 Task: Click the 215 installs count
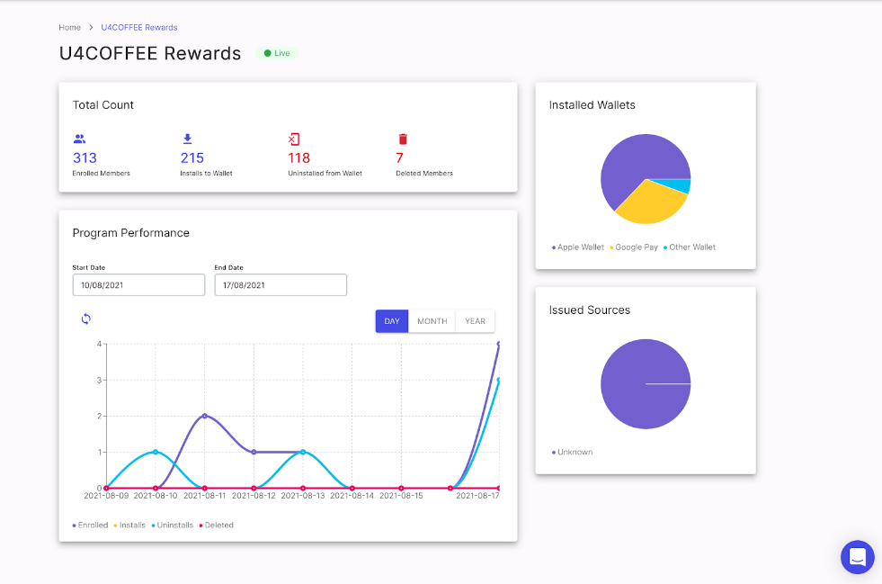coord(192,157)
